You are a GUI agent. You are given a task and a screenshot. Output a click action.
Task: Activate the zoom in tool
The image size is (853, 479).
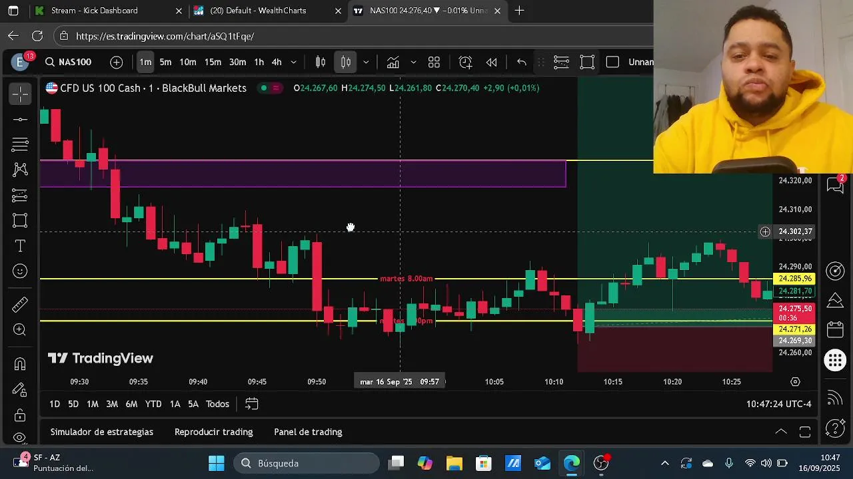[20, 330]
